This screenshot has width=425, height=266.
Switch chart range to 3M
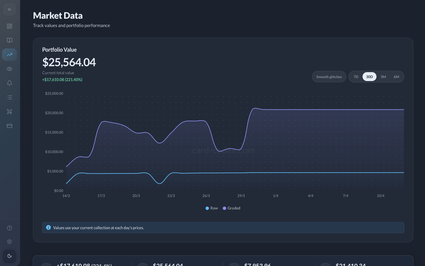coord(383,77)
